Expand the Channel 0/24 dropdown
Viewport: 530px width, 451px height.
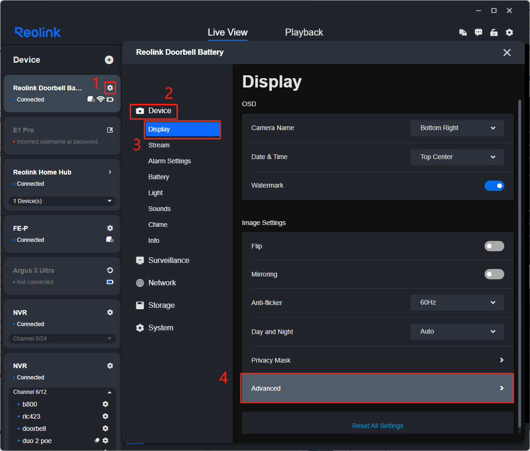pyautogui.click(x=62, y=339)
